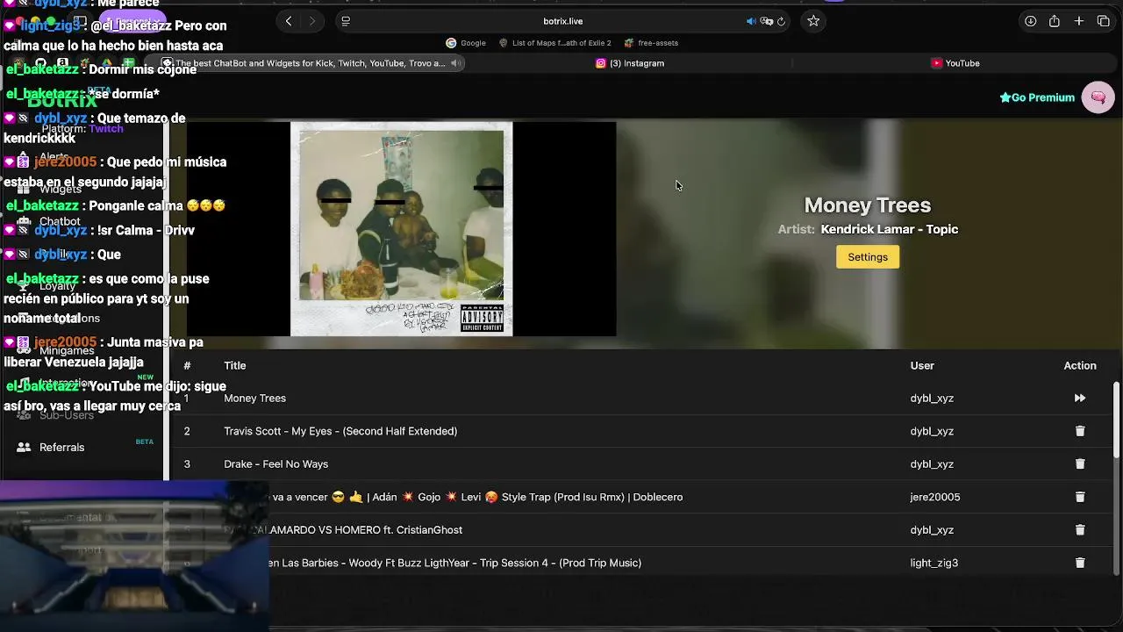Screen dimensions: 1123x632
Task: Click the Go Premium link
Action: [x=1037, y=97]
